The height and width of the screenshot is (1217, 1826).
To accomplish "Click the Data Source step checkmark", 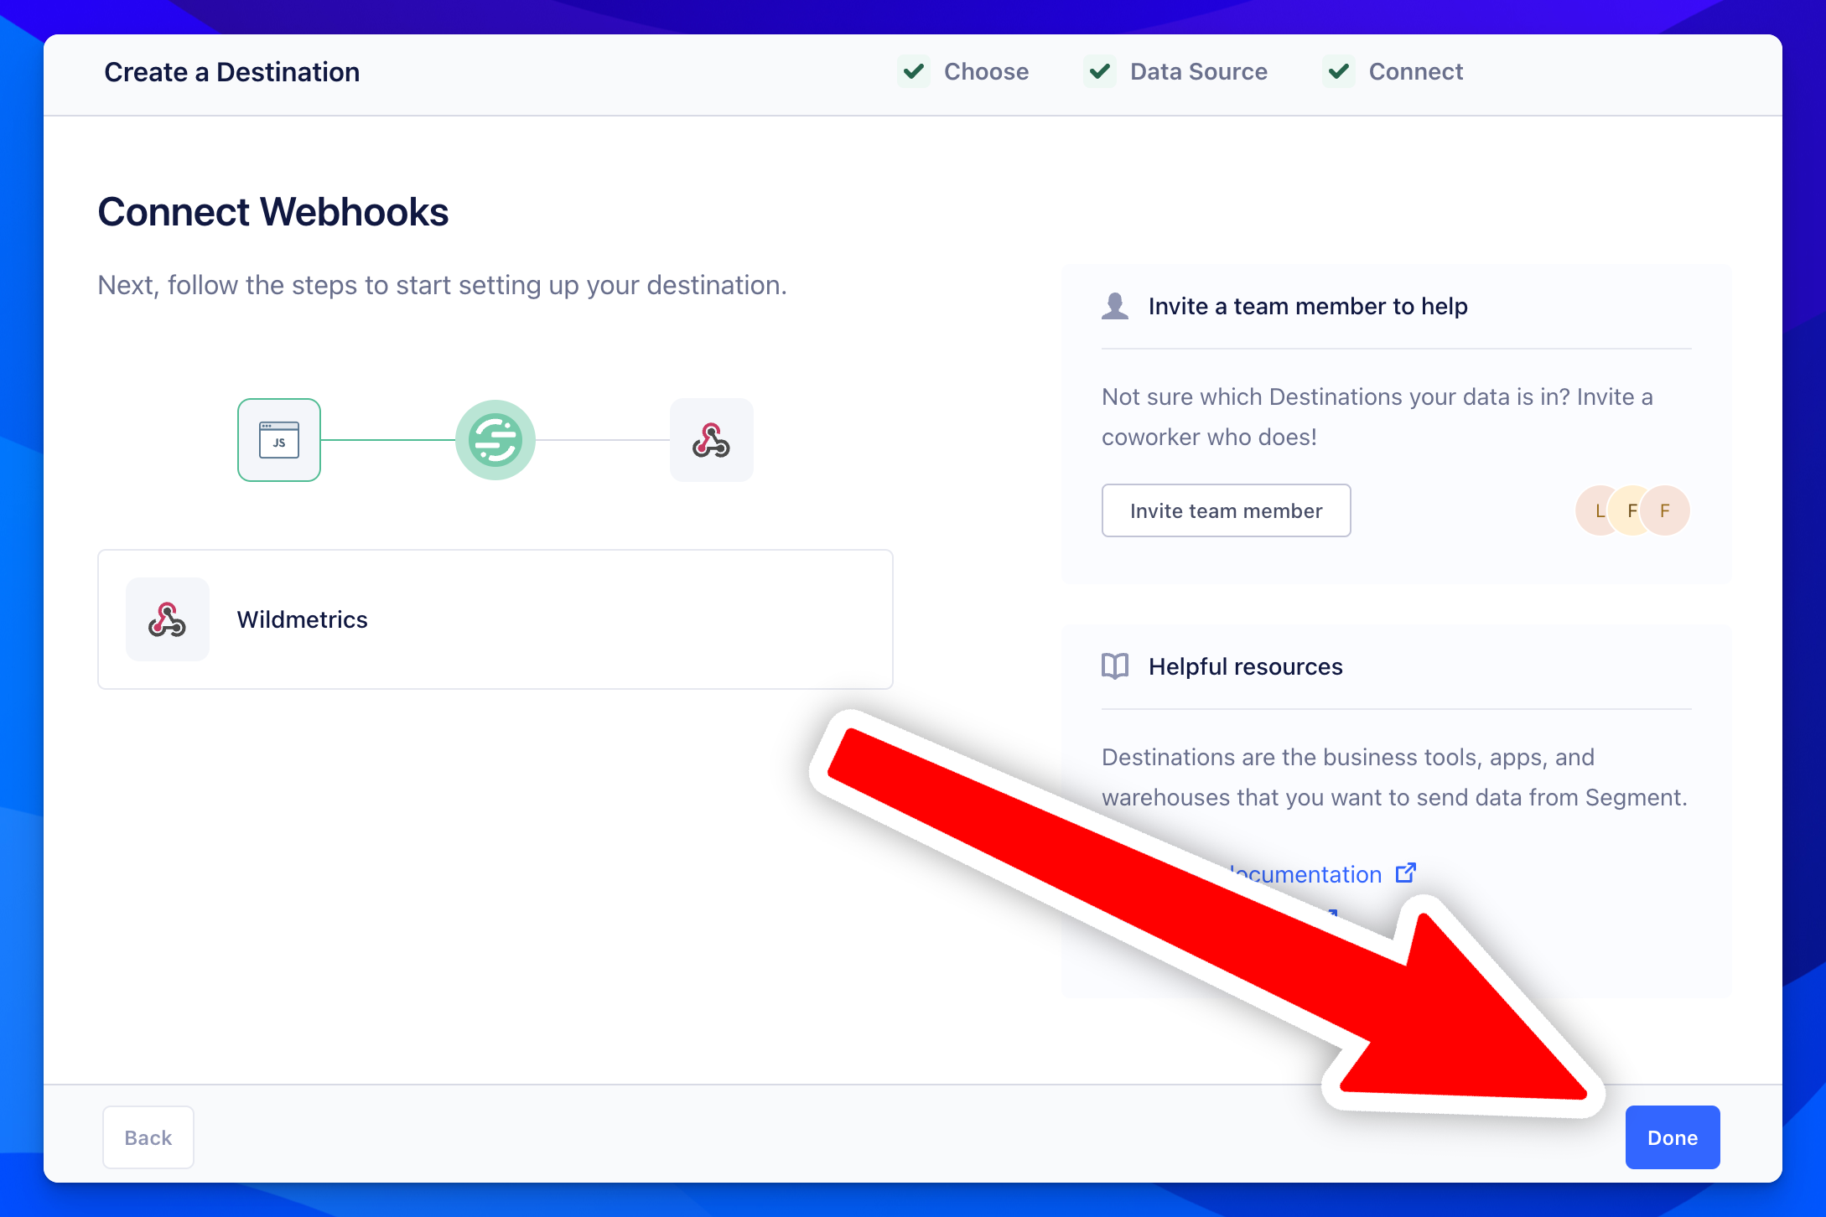I will tap(1100, 71).
